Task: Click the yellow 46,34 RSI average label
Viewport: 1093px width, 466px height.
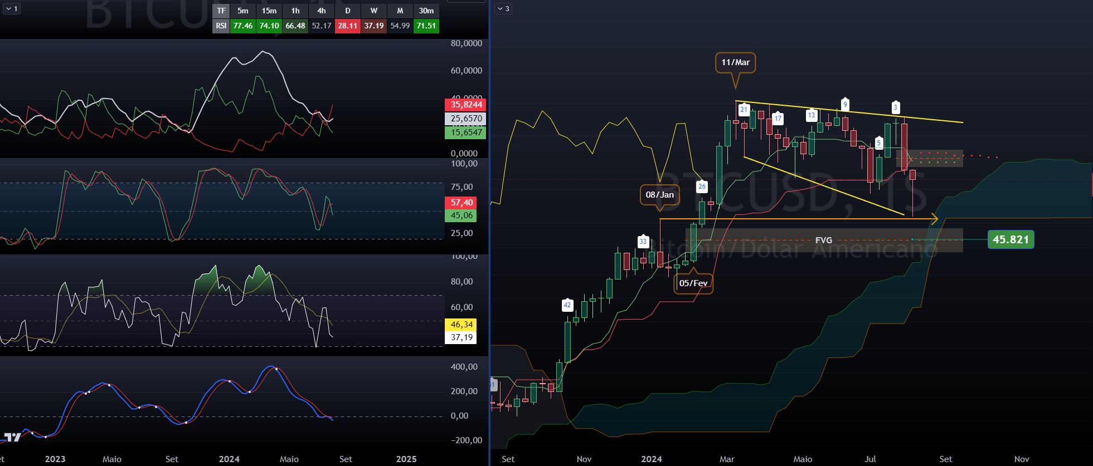Action: coord(461,325)
